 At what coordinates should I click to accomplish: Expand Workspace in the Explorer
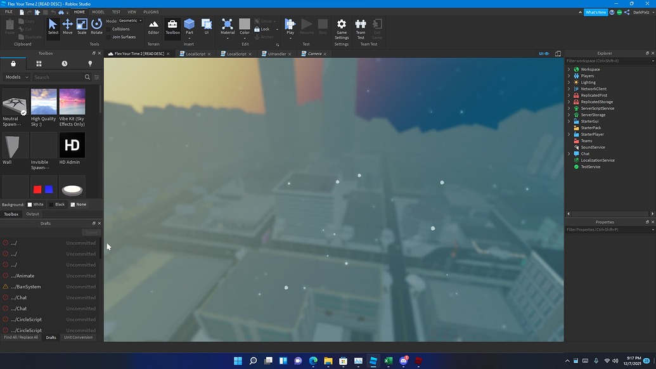click(569, 69)
